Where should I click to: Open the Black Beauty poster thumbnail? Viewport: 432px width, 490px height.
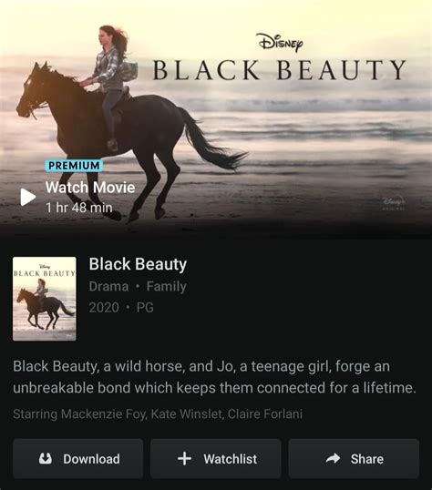[x=45, y=299]
